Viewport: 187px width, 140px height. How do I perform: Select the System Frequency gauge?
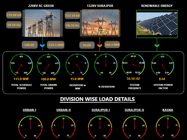[133, 65]
